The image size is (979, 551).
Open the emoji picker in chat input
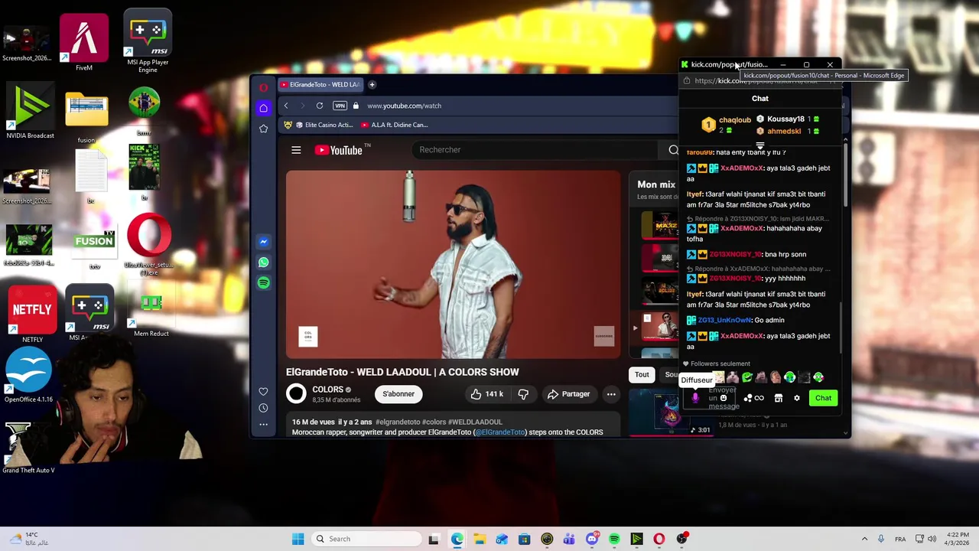coord(723,398)
